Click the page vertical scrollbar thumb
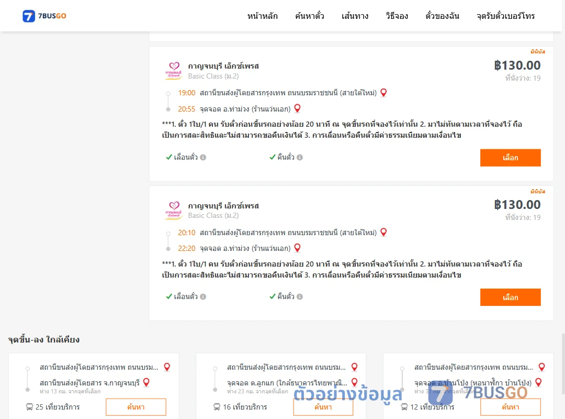The height and width of the screenshot is (419, 565). click(563, 365)
